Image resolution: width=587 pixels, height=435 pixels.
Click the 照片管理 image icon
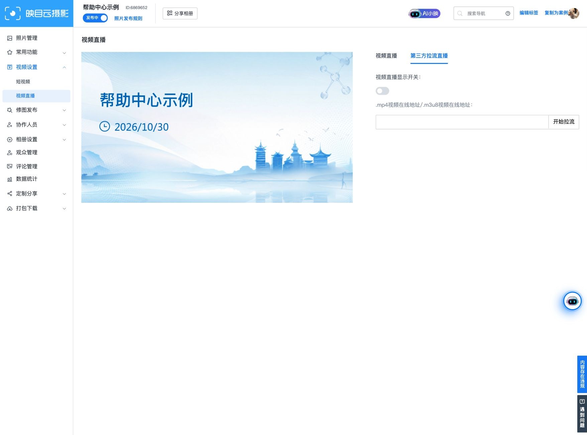click(x=10, y=38)
